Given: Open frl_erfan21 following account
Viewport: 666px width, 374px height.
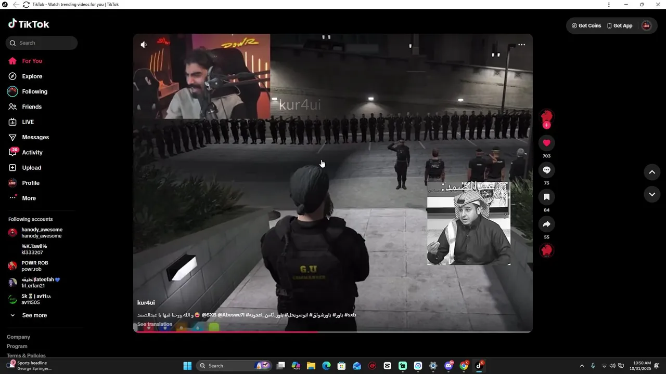Looking at the screenshot, I should [x=41, y=283].
